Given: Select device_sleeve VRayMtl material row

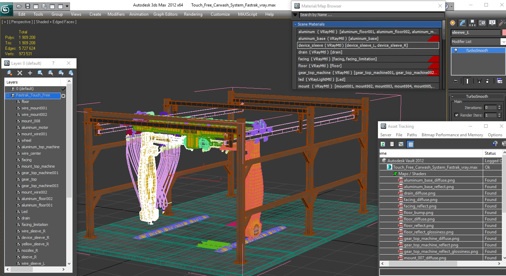Looking at the screenshot, I should coord(368,45).
